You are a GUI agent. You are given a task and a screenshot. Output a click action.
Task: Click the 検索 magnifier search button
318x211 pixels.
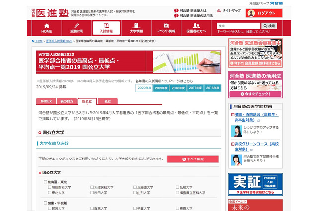click(269, 26)
